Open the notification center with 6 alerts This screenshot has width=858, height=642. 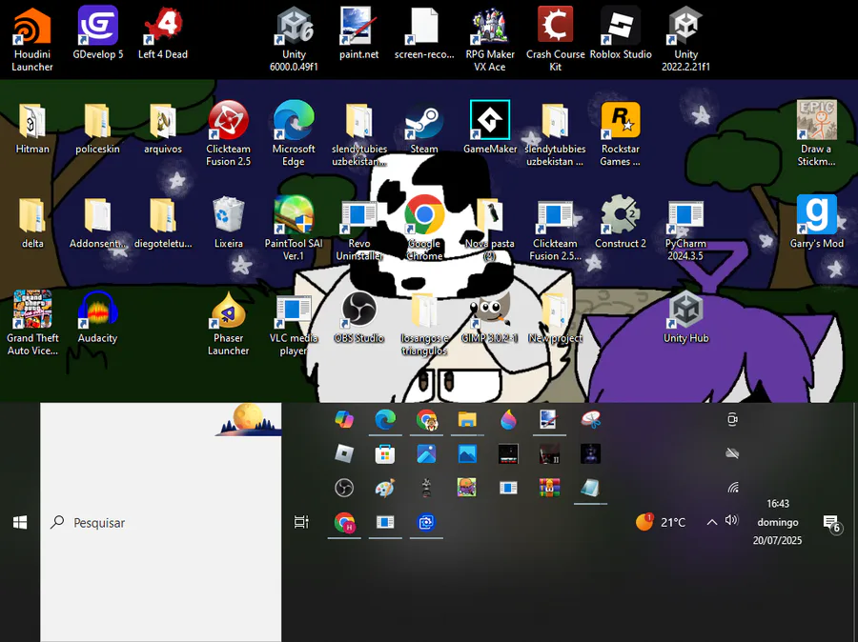pyautogui.click(x=831, y=523)
